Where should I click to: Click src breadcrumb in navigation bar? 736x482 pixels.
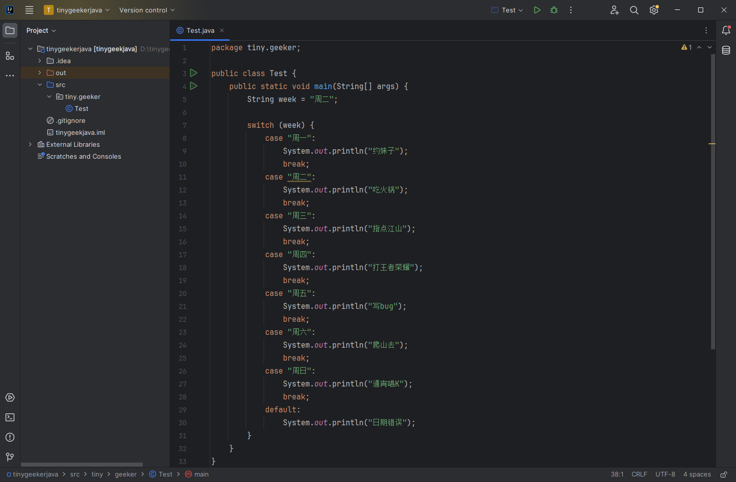click(75, 475)
